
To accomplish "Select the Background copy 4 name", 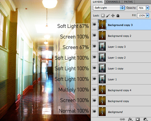I will tap(119, 90).
